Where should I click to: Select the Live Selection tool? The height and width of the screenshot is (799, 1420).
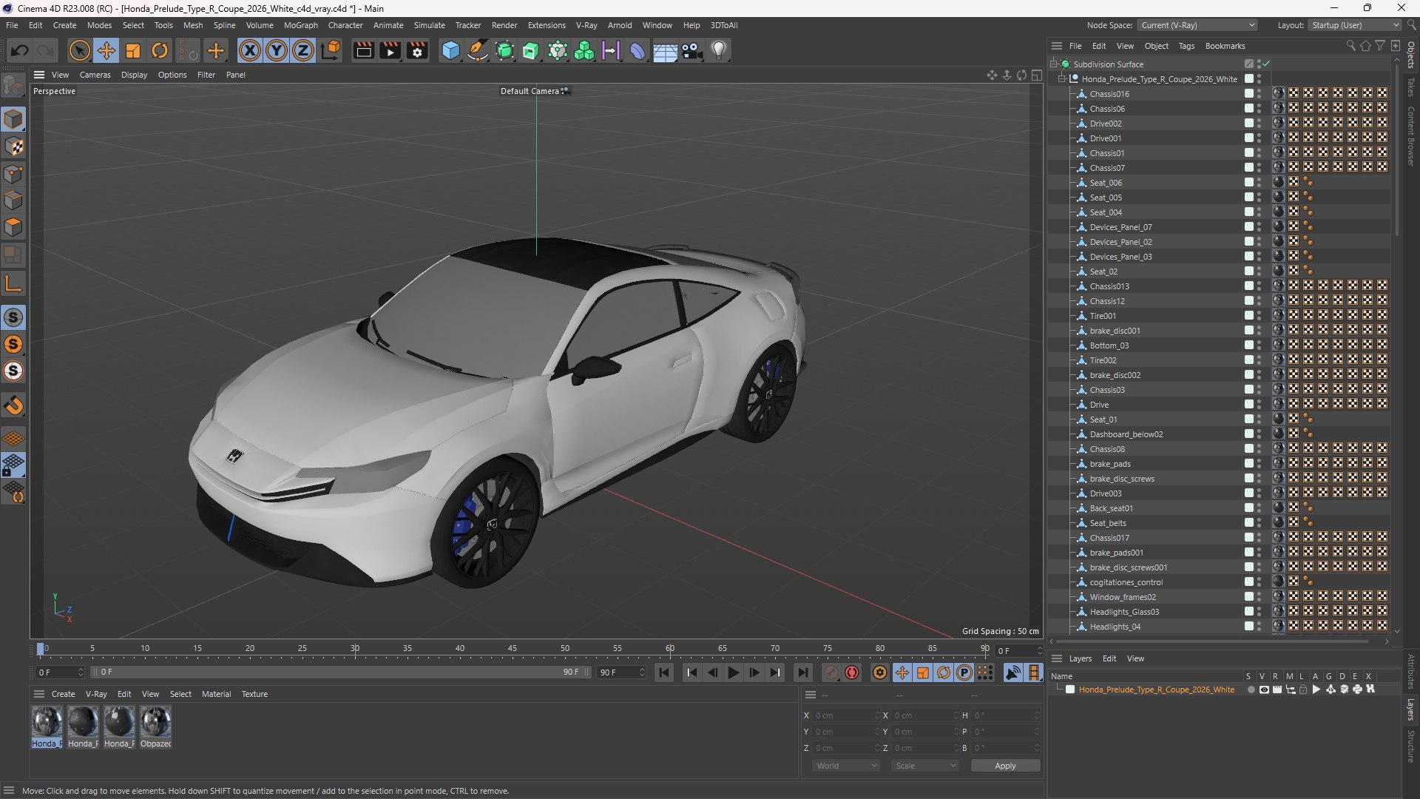pos(79,50)
